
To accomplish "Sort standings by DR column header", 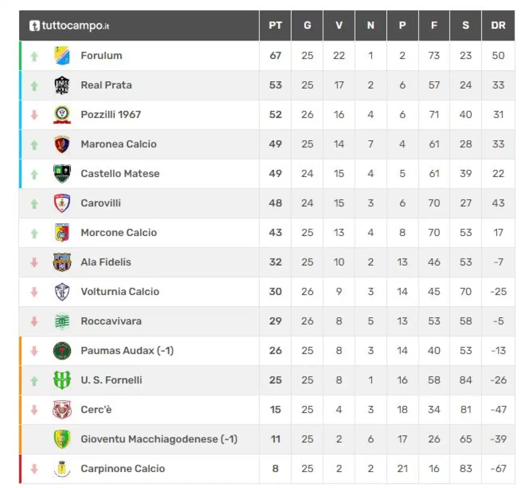I will (x=498, y=25).
